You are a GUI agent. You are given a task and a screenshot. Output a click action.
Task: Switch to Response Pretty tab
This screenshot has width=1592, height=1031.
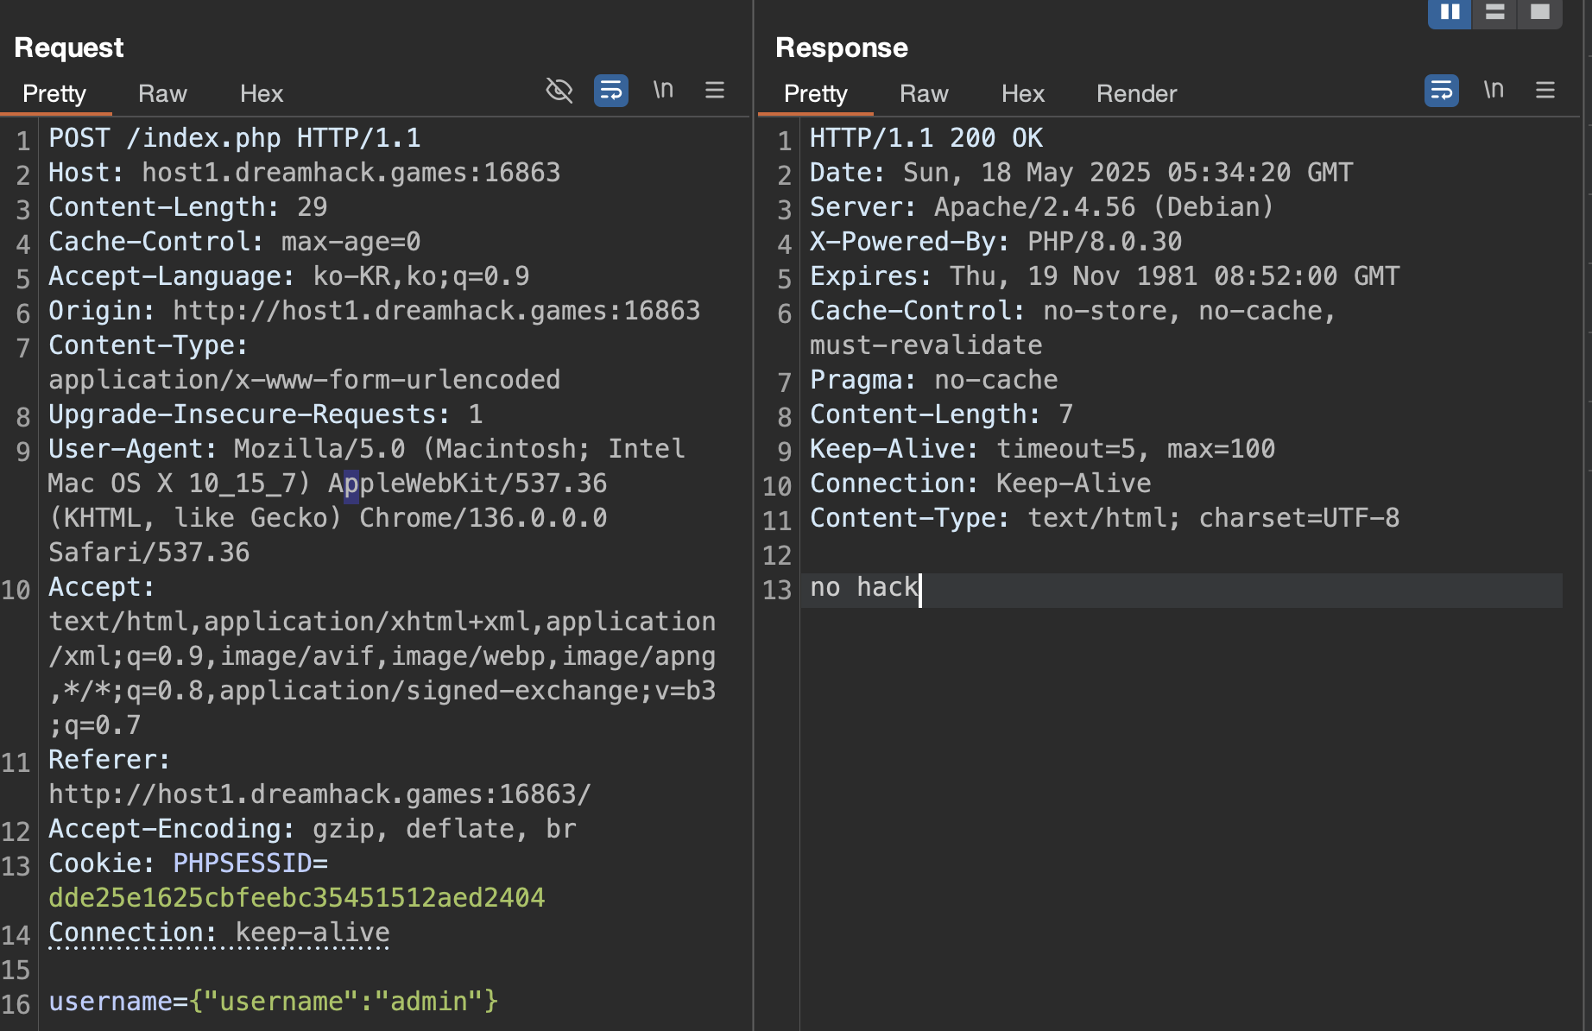pos(816,93)
